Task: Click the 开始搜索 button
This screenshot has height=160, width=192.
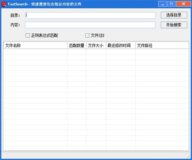Action: 174,25
